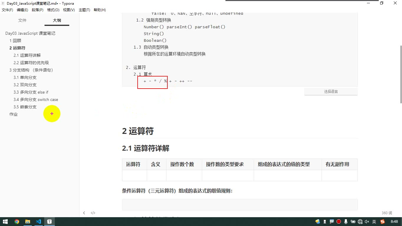Select the 大纲 outline tab
The height and width of the screenshot is (226, 402).
click(x=57, y=20)
